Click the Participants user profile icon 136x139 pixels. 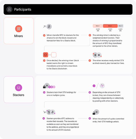point(9,9)
